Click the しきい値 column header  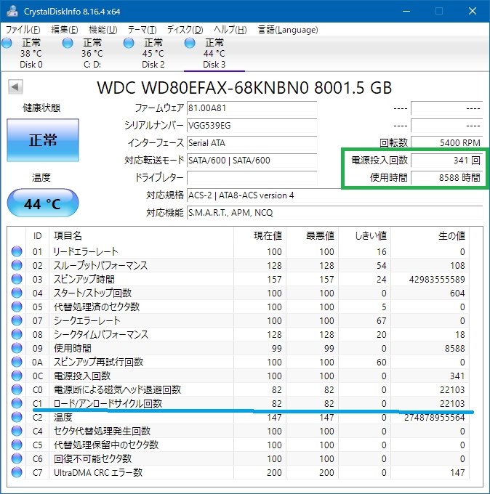click(x=364, y=235)
